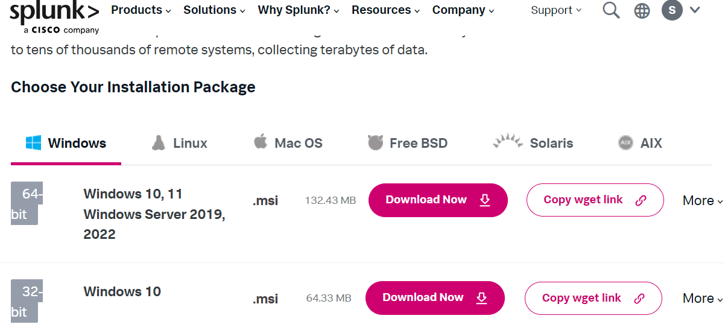Viewport: 728px width, 336px height.
Task: Click the globe language icon
Action: tap(642, 11)
